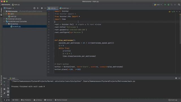Click Restore Layout icon in Run panel
Viewport: 181px width, 102px height.
(x=5, y=89)
